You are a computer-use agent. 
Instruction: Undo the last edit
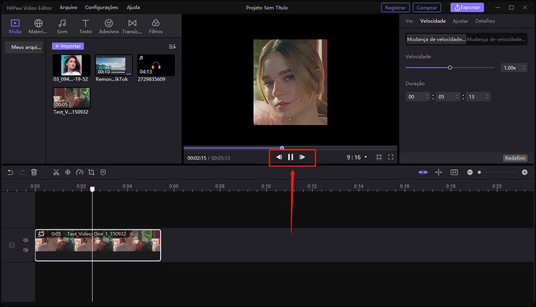pos(11,172)
